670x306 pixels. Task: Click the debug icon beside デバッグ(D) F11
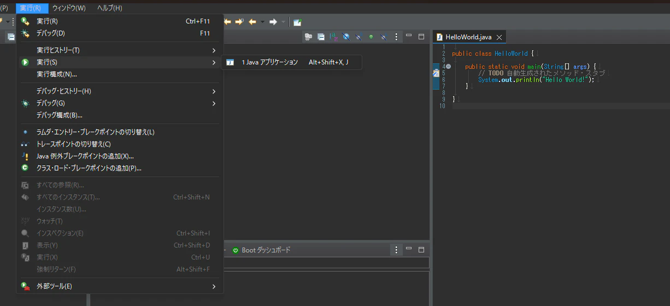tap(25, 33)
